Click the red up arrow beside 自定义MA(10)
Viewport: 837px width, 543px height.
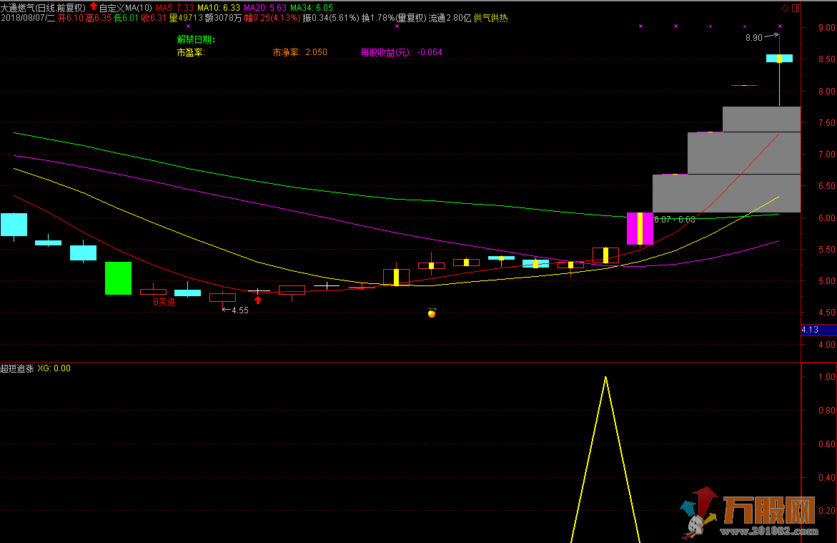[94, 6]
